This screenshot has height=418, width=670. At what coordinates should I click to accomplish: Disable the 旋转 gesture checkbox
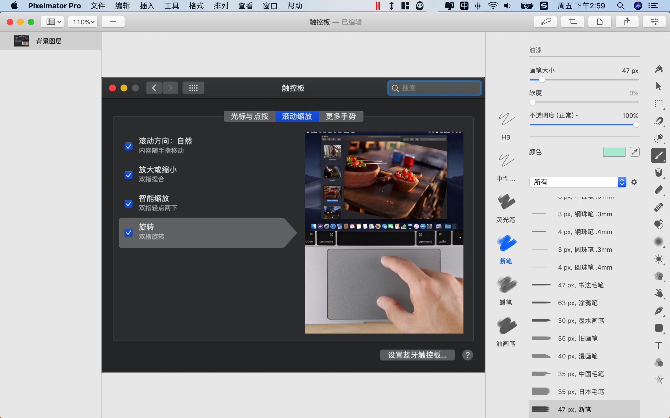(x=128, y=233)
